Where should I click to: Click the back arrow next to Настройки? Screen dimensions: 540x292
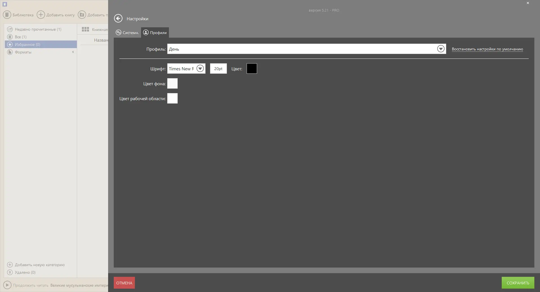(118, 19)
